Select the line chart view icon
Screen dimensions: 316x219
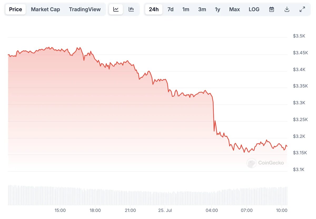116,9
